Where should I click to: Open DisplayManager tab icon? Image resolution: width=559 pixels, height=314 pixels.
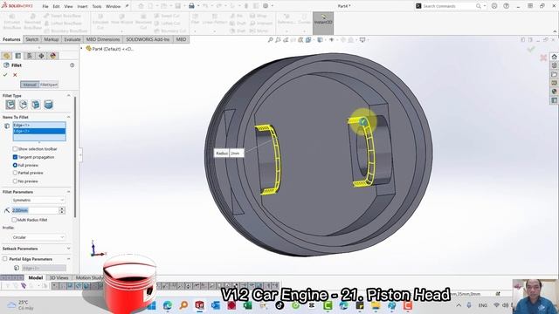53,56
